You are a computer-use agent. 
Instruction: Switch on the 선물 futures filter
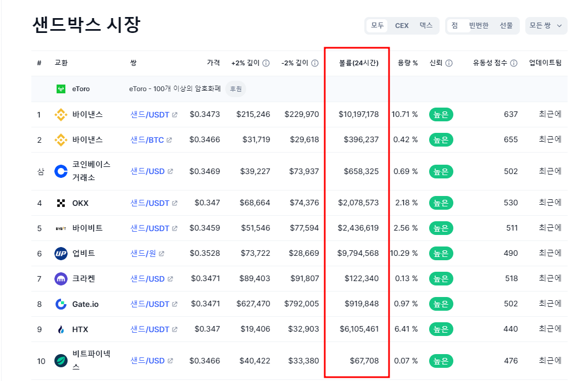(x=507, y=25)
